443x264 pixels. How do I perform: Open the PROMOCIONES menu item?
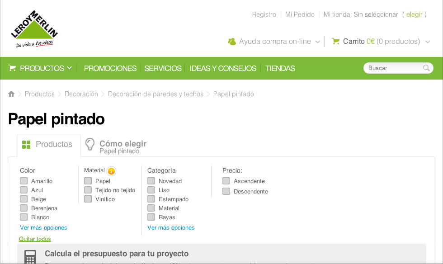pyautogui.click(x=110, y=68)
